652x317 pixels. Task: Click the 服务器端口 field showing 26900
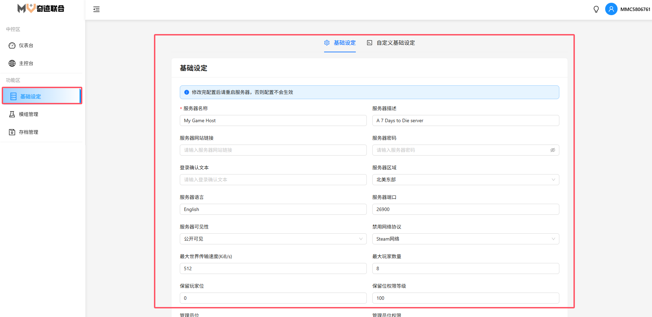click(x=465, y=209)
